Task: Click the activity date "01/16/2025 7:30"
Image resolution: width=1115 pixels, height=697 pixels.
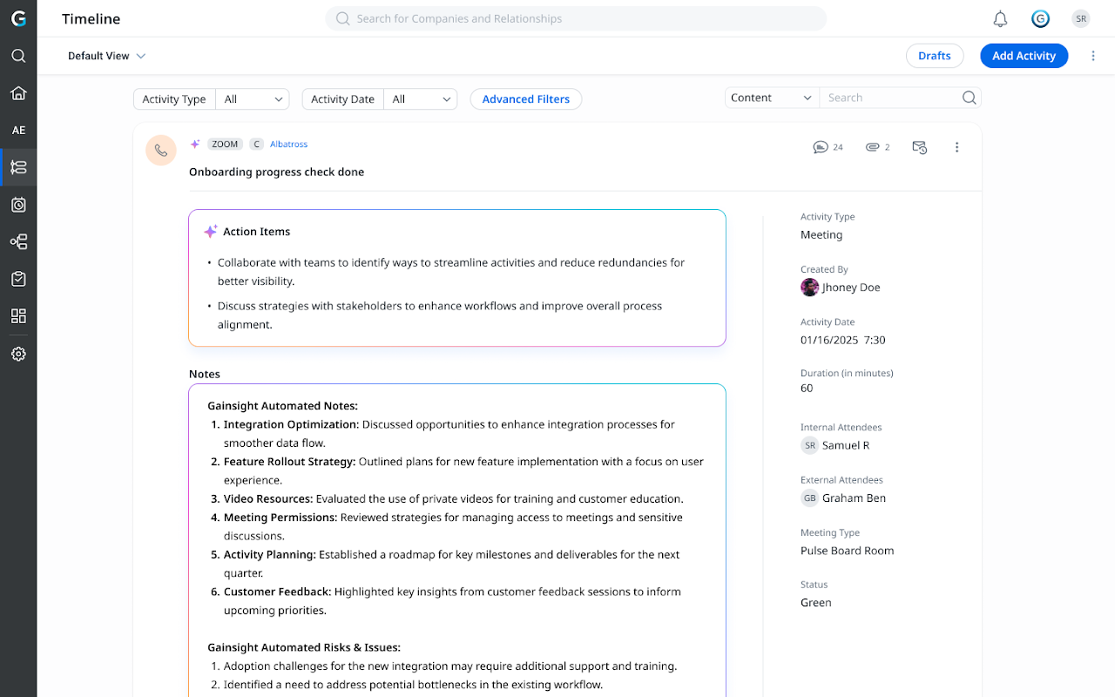Action: pyautogui.click(x=843, y=341)
